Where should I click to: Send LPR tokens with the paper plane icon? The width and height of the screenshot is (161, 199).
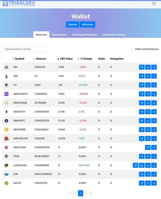click(x=142, y=174)
